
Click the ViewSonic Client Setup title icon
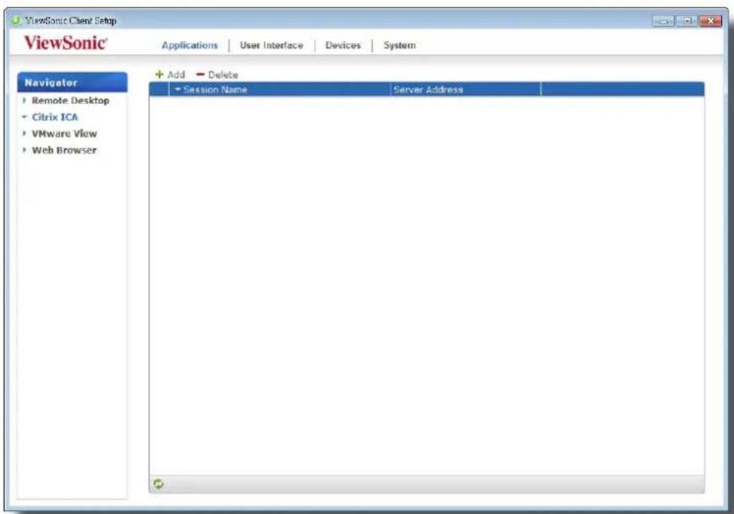click(16, 20)
